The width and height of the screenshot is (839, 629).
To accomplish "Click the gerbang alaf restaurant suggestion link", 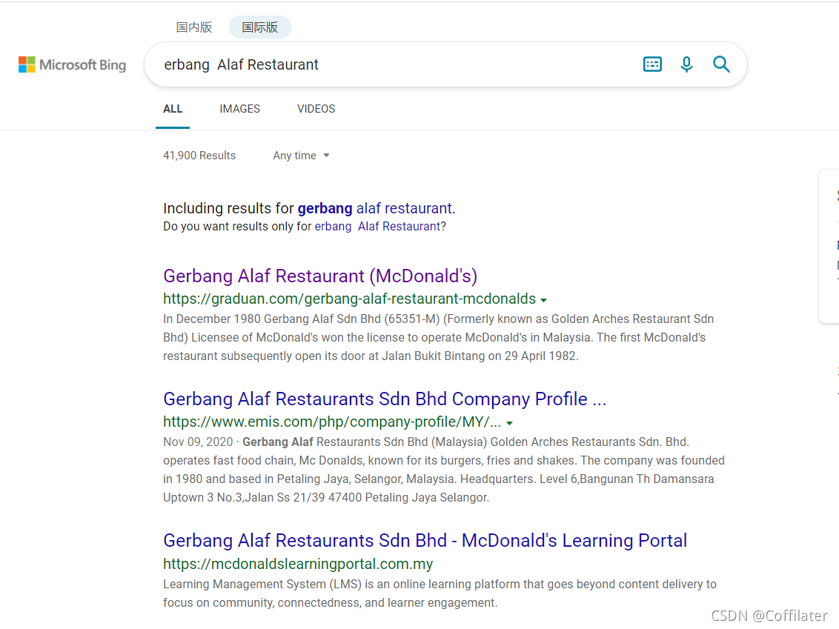I will click(376, 208).
